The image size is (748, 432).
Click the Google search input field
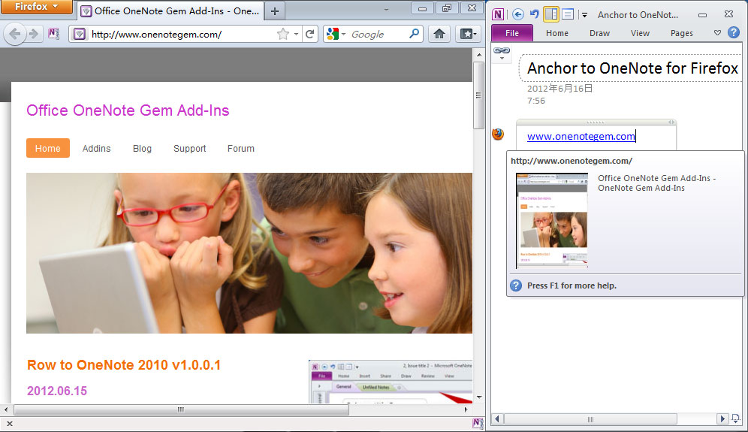click(x=378, y=35)
